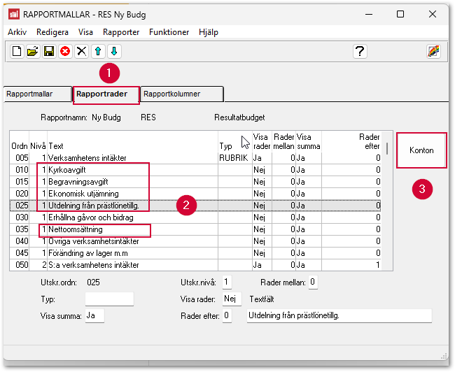Open file using the folder icon
The image size is (455, 372).
[33, 51]
